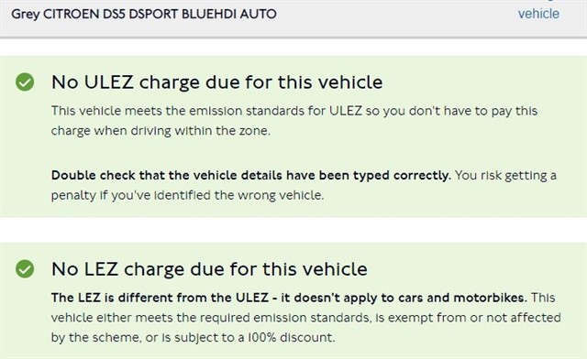Click the green checkmark beside ULEZ heading
This screenshot has width=587, height=359.
pyautogui.click(x=25, y=82)
